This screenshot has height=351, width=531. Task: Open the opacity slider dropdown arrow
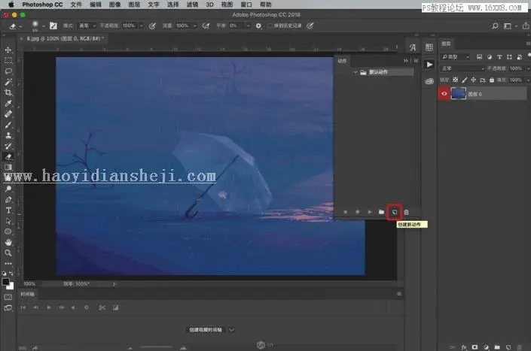click(141, 26)
